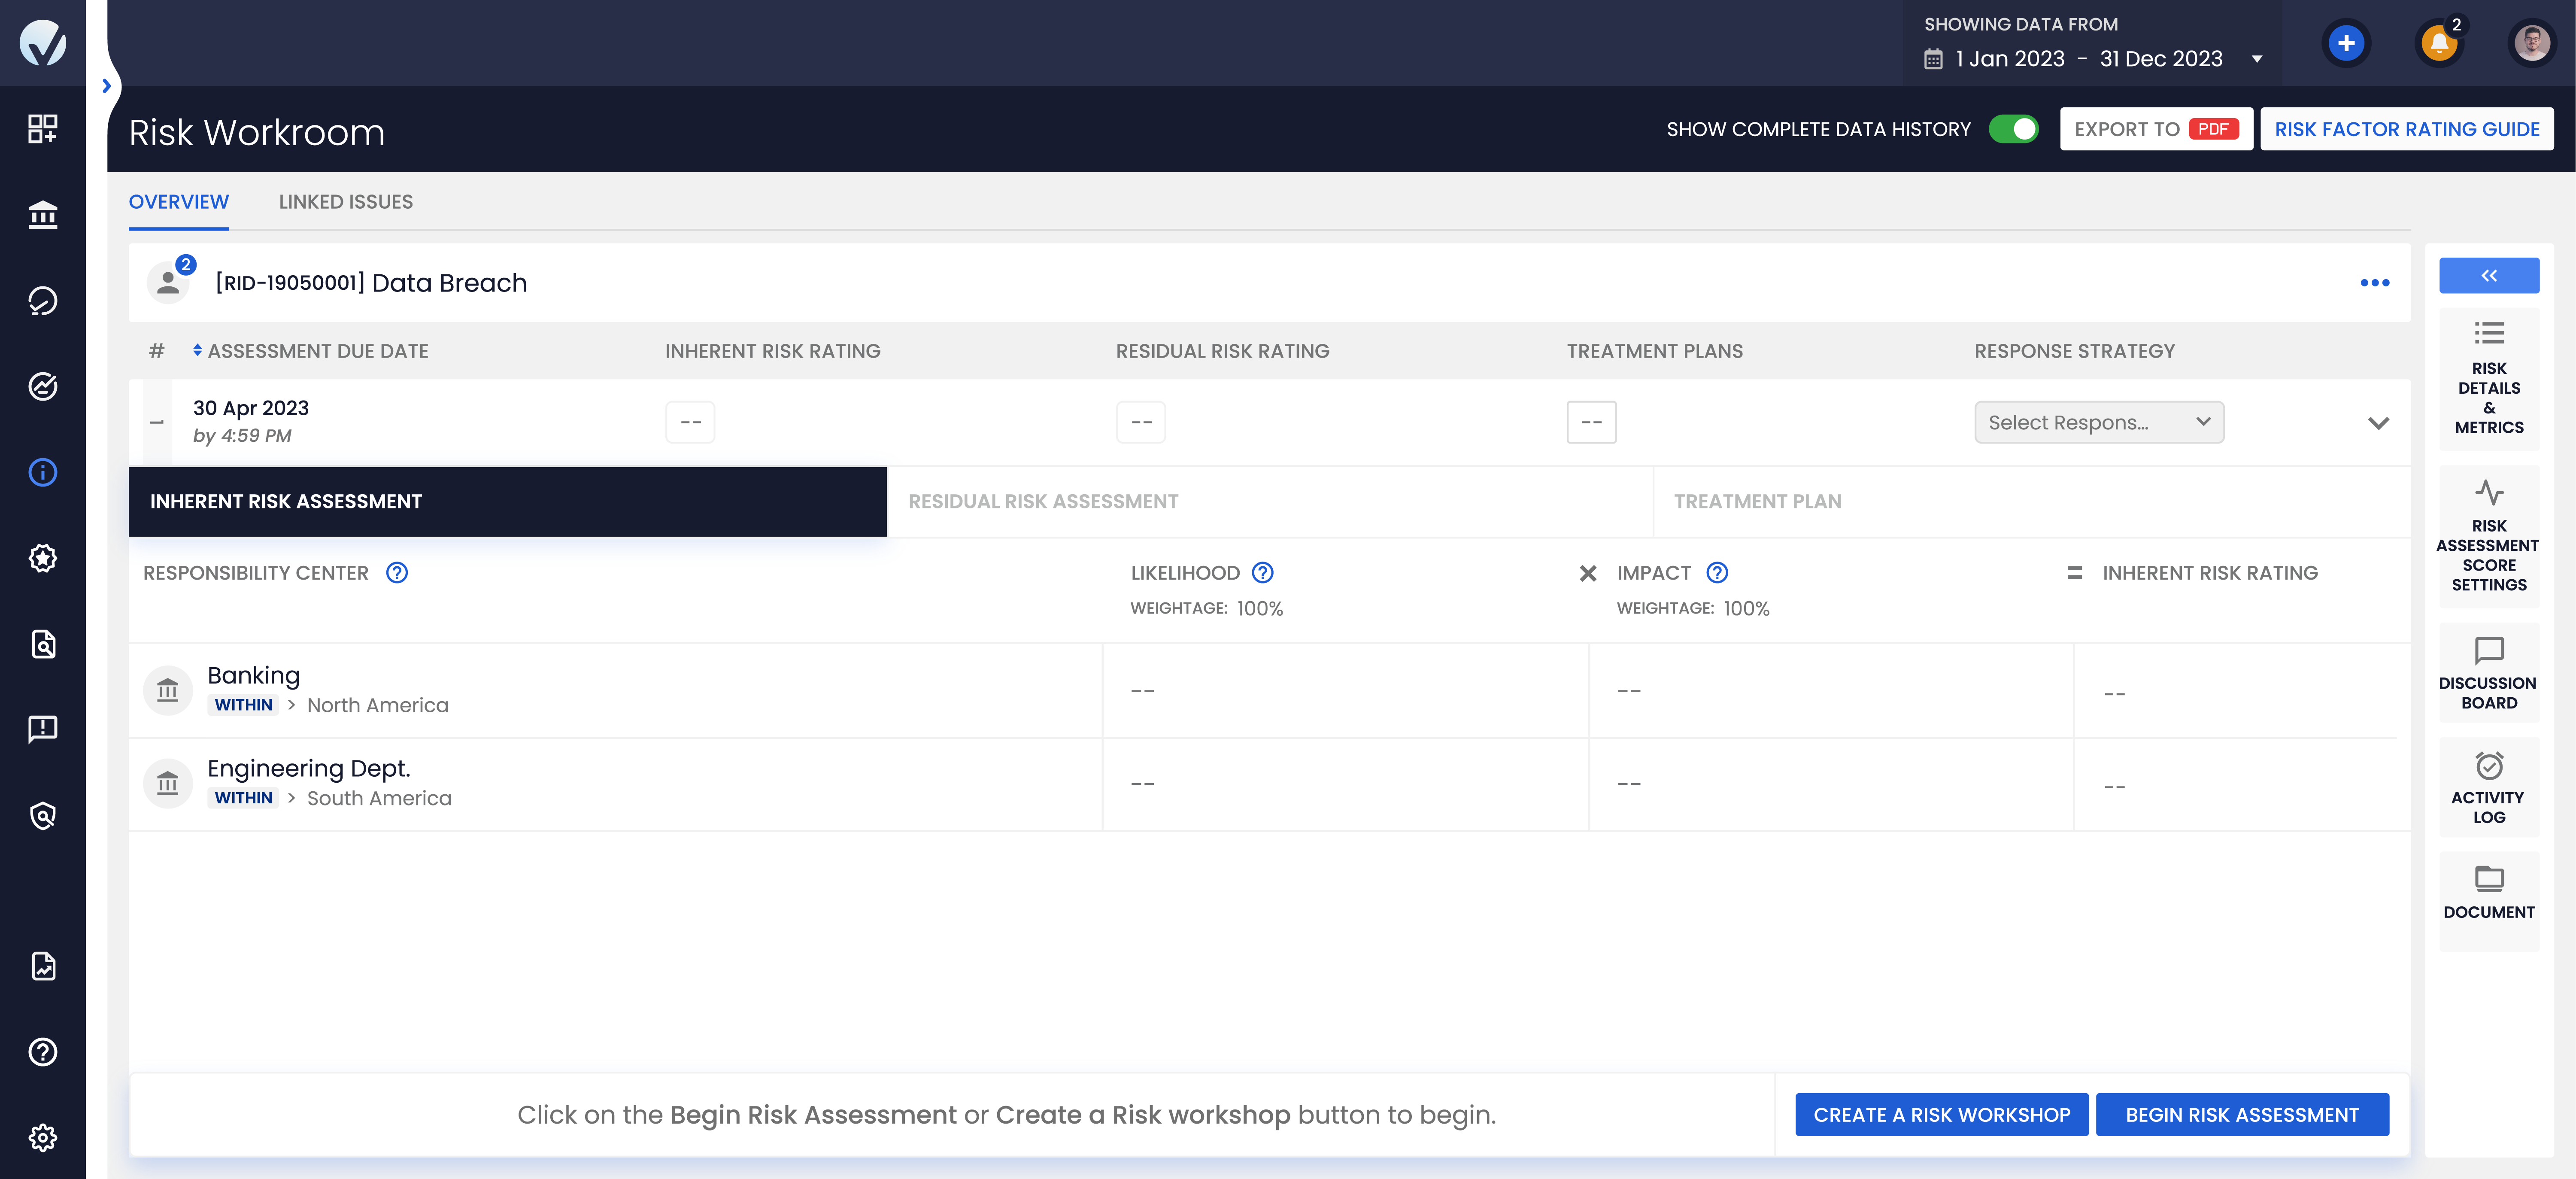Click Export to PDF button
The width and height of the screenshot is (2576, 1179).
point(2156,129)
